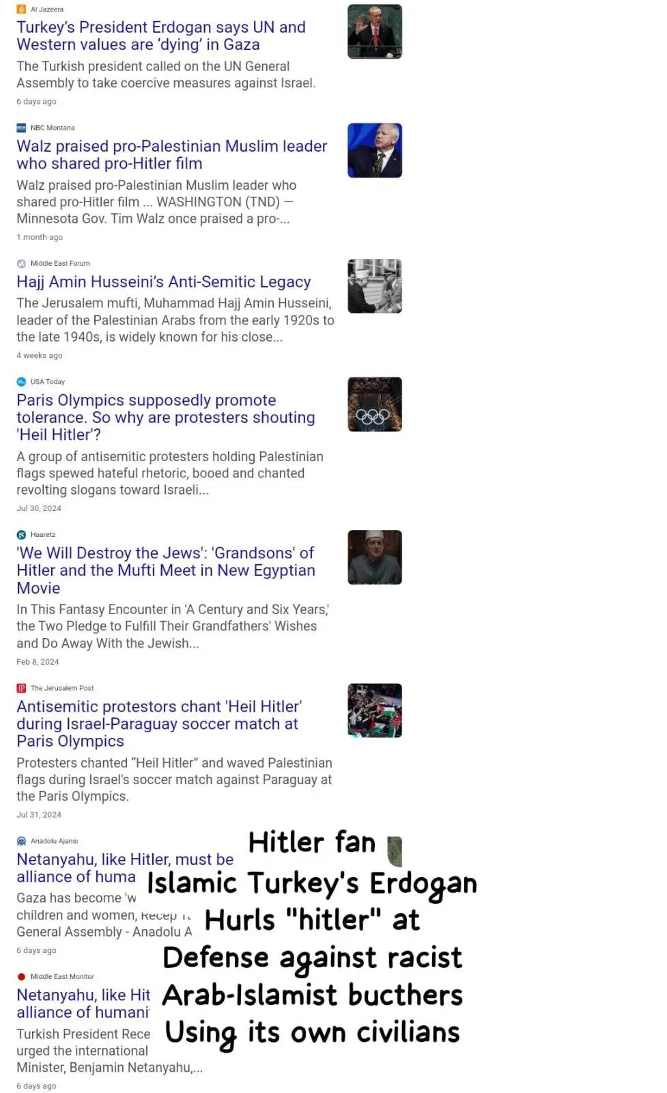Open the Erdogan UN and Western values headline

coord(161,36)
